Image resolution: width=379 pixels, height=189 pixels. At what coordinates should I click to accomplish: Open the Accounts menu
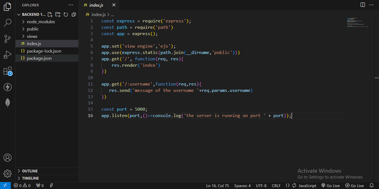(8, 157)
